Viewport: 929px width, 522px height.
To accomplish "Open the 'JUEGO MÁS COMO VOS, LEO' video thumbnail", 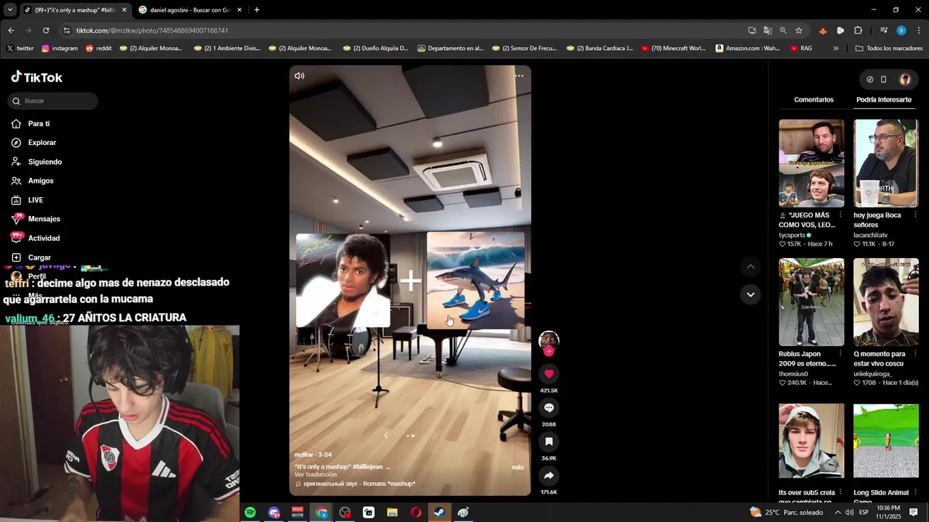I will [811, 163].
